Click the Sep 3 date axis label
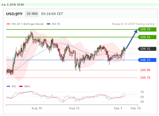159x116 pixels. coord(118,108)
